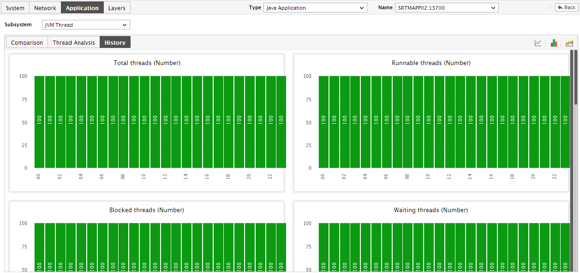Select the hour 06 bar in Runnable threads chart
The width and height of the screenshot is (580, 273).
[x=387, y=122]
